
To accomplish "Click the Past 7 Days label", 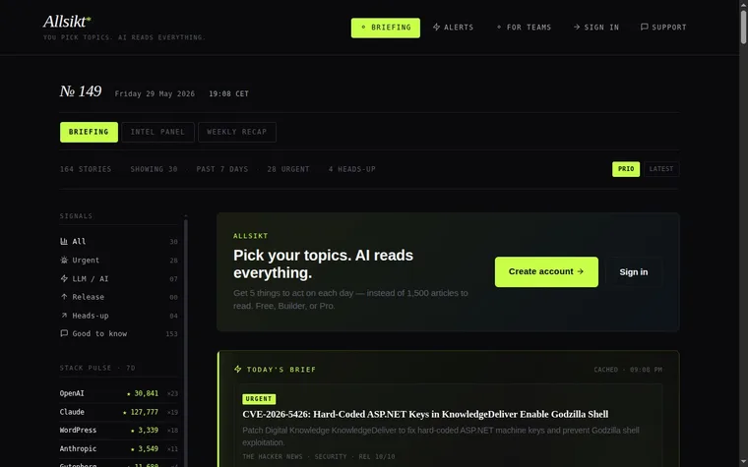I will coord(222,169).
